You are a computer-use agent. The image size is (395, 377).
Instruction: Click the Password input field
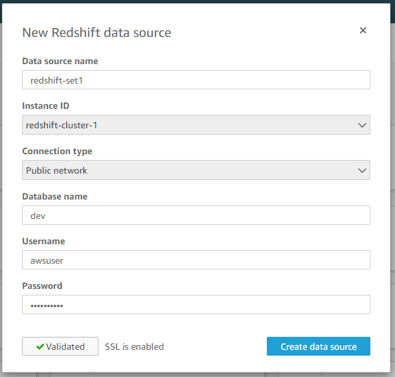[x=196, y=304]
